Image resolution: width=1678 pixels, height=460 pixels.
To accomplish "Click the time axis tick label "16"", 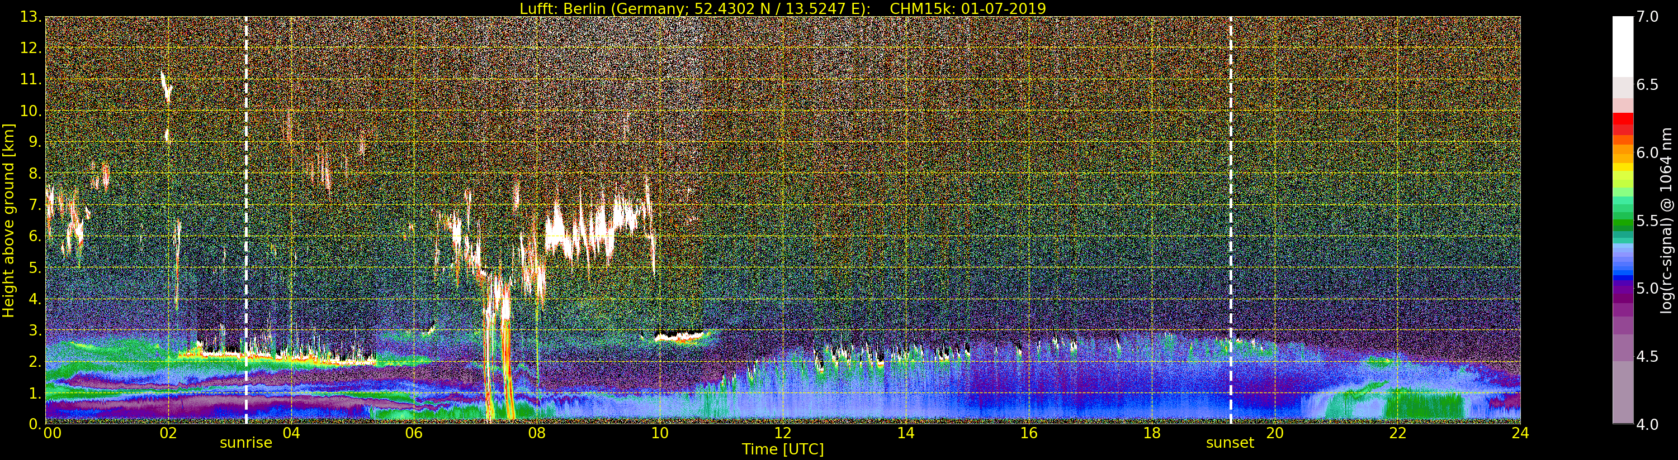I will click(1029, 433).
